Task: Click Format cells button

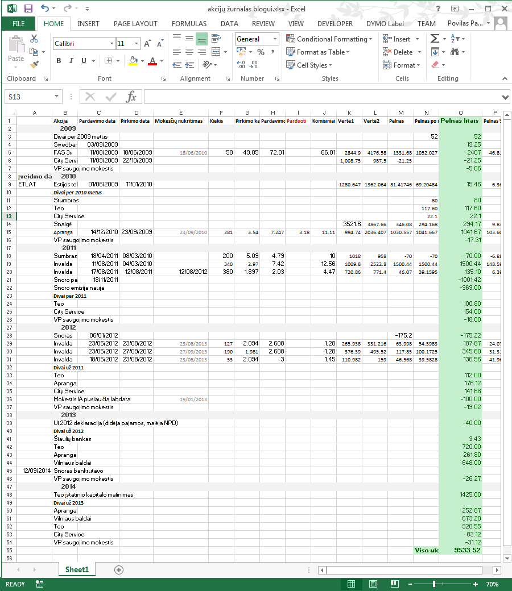Action: tap(402, 65)
